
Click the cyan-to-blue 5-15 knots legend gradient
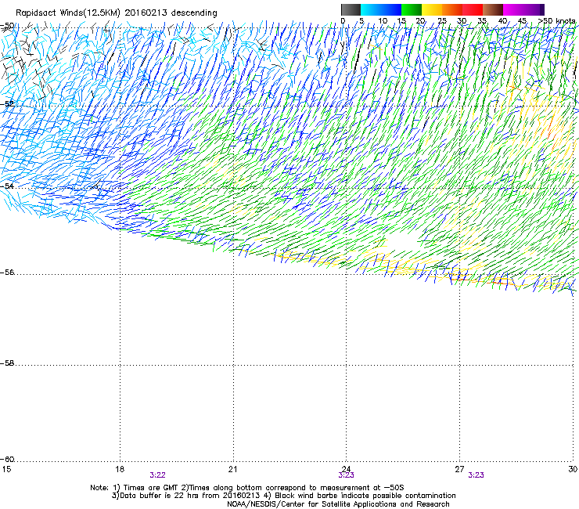point(381,9)
